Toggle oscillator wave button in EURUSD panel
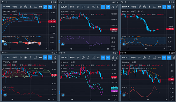Image resolution: width=176 pixels, height=102 pixels. [x=169, y=7]
